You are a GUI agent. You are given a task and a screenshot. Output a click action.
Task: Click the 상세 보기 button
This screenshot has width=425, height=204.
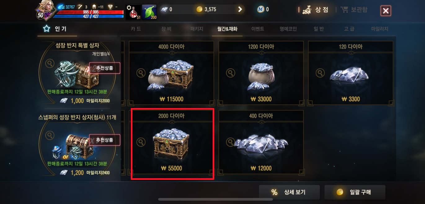click(289, 192)
